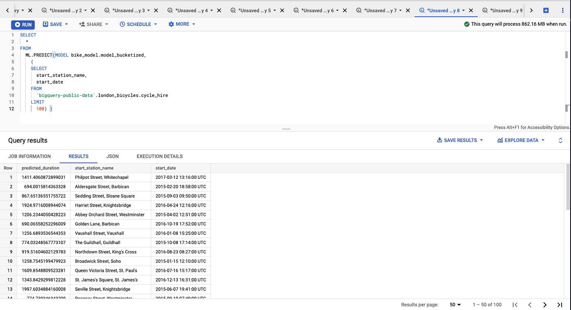Image resolution: width=571 pixels, height=310 pixels.
Task: Open a new query editor tab
Action: pyautogui.click(x=546, y=10)
